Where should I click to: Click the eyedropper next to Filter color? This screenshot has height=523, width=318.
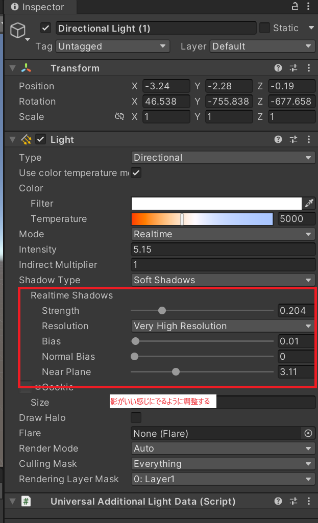click(x=309, y=203)
